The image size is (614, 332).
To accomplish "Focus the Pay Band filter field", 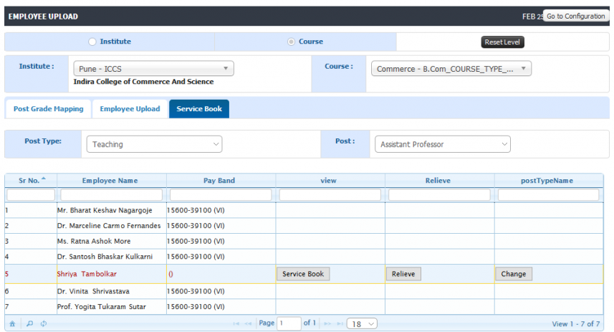I will 221,195.
